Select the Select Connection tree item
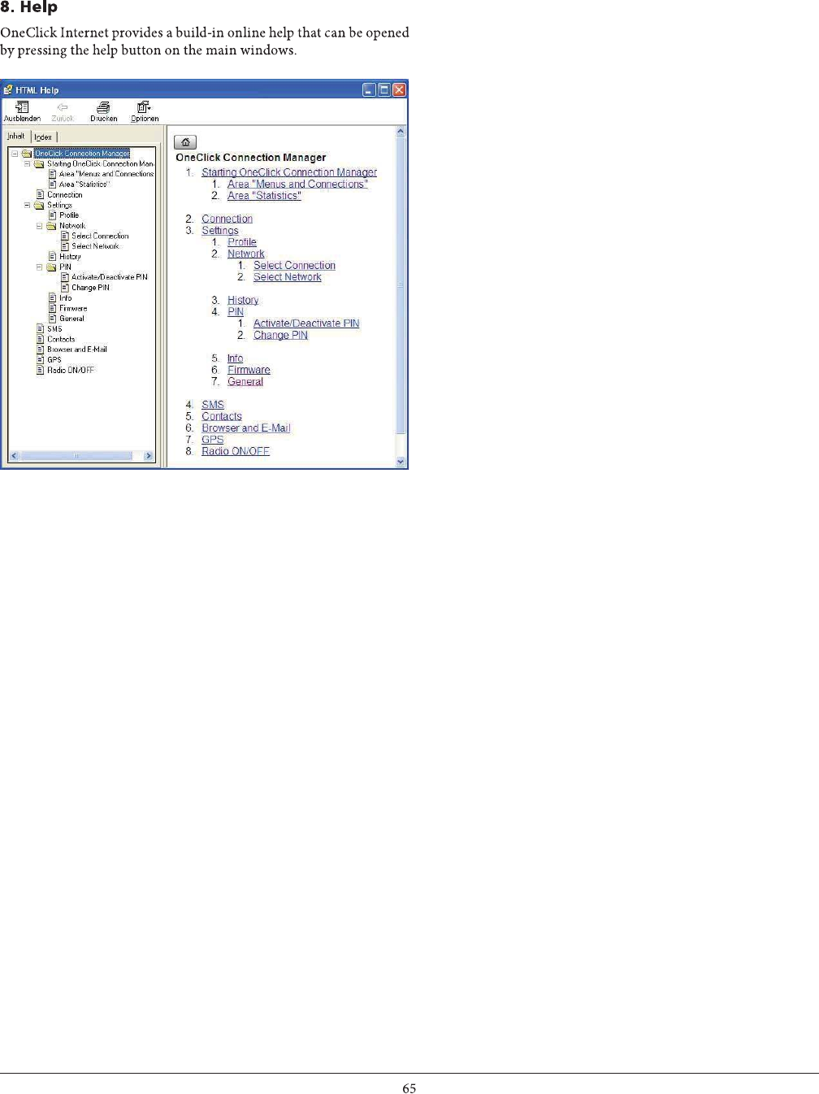The image size is (819, 1094). [100, 236]
